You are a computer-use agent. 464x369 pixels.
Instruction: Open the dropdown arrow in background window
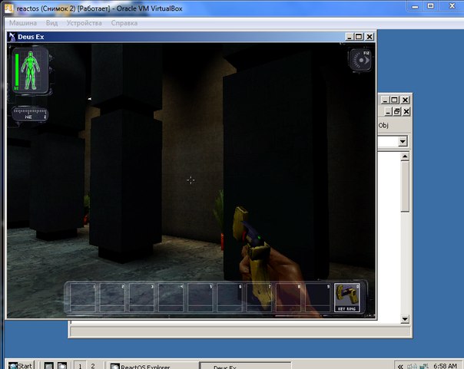(403, 141)
